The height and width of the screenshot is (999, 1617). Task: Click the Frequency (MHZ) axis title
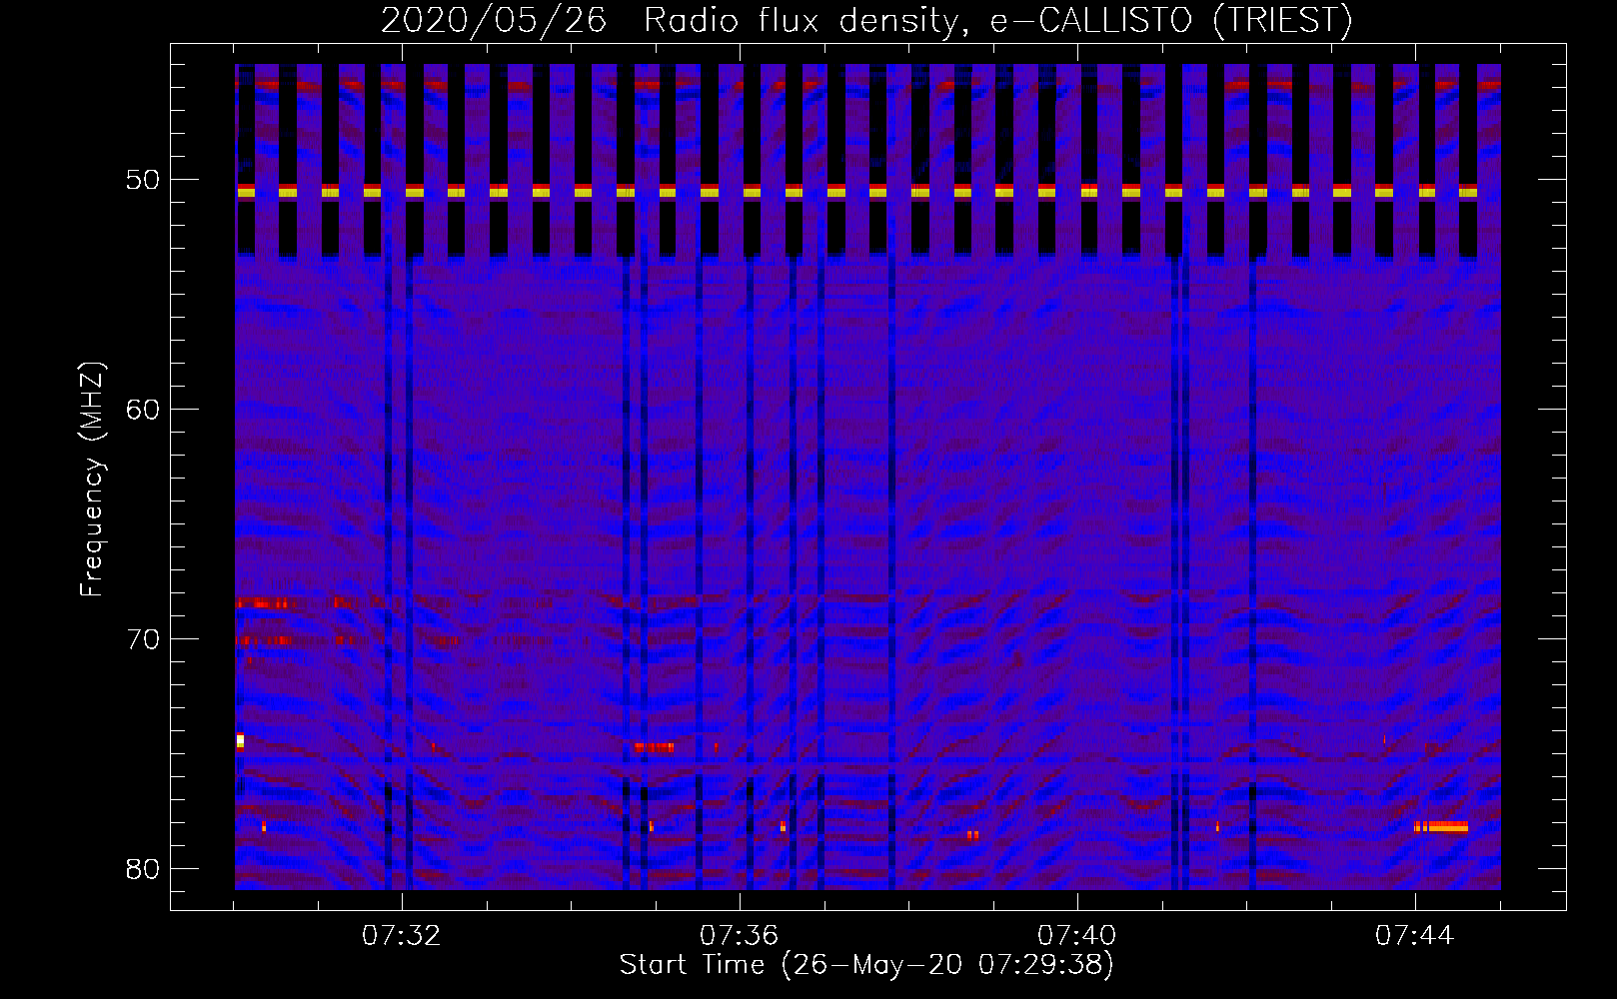[x=92, y=480]
